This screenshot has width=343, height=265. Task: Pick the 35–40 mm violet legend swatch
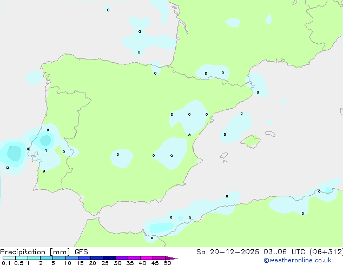(x=134, y=258)
